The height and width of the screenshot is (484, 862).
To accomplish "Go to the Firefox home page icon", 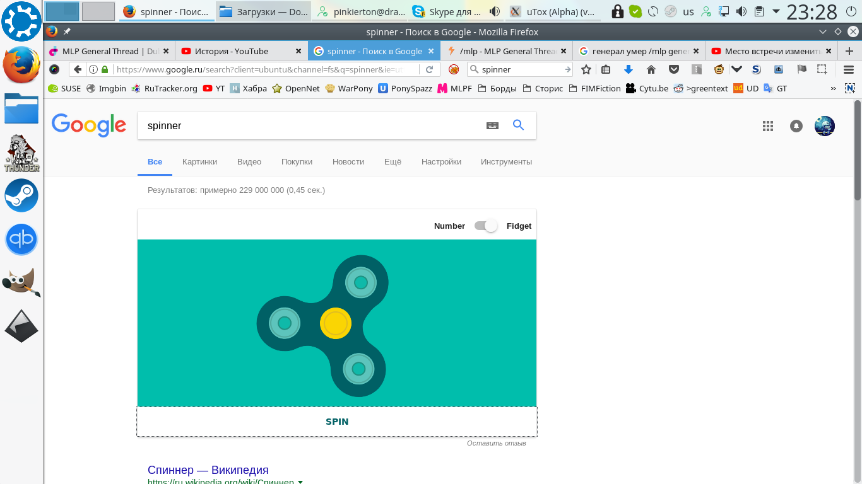I will coord(651,69).
